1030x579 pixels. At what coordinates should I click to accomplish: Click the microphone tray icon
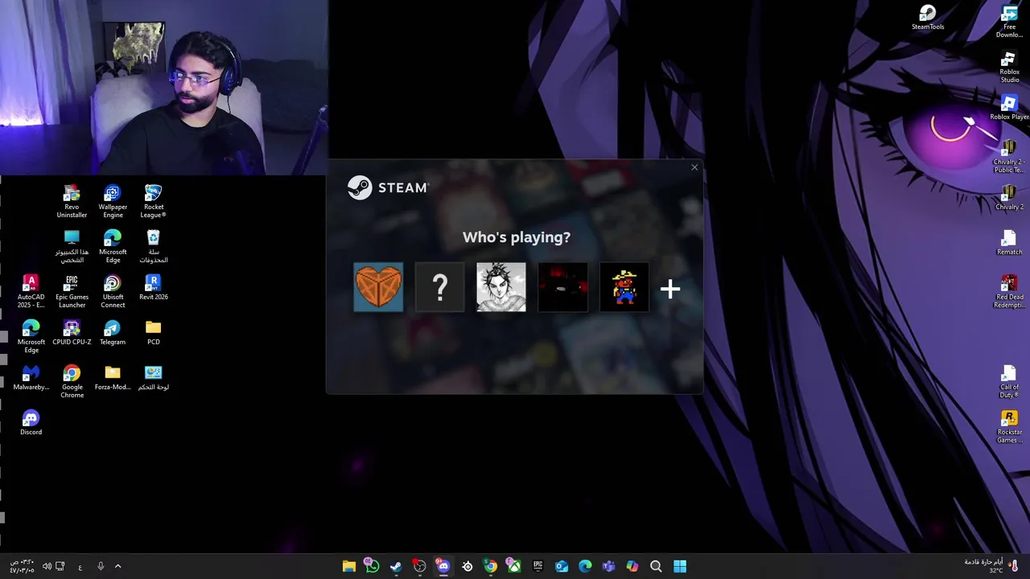101,566
